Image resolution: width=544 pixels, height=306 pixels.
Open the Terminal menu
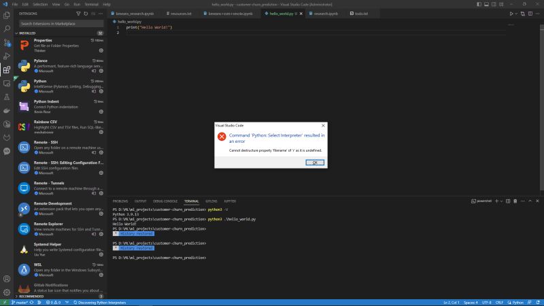coord(91,4)
